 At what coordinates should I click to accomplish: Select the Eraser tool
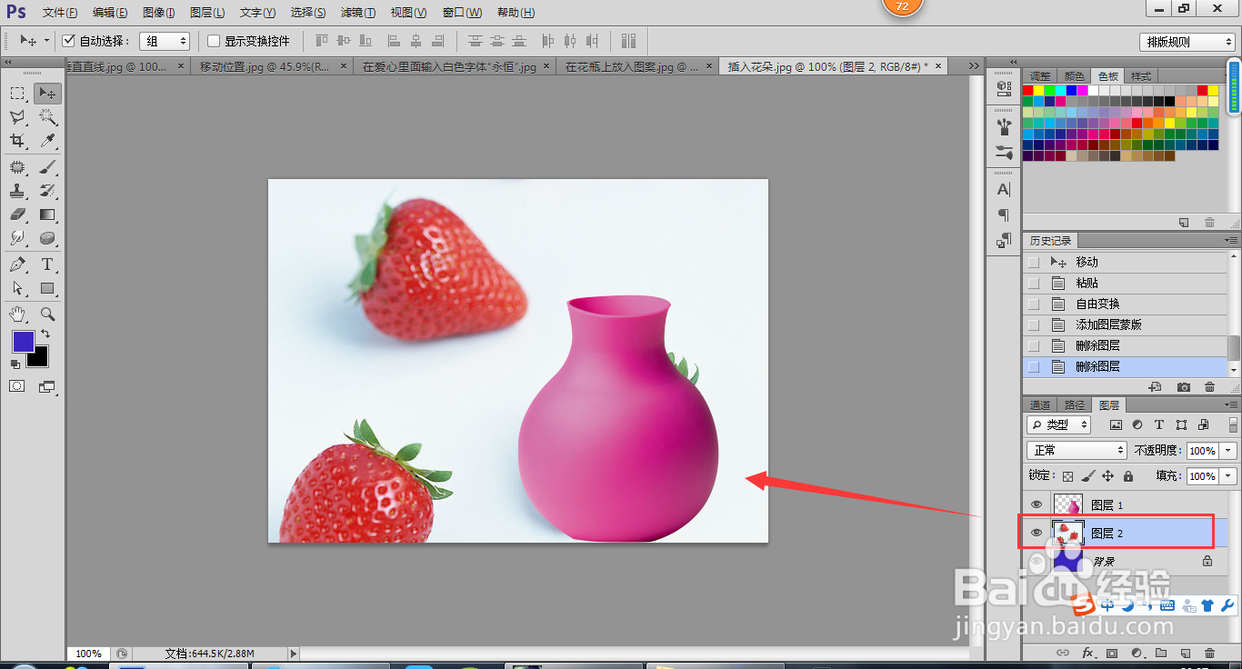(17, 215)
